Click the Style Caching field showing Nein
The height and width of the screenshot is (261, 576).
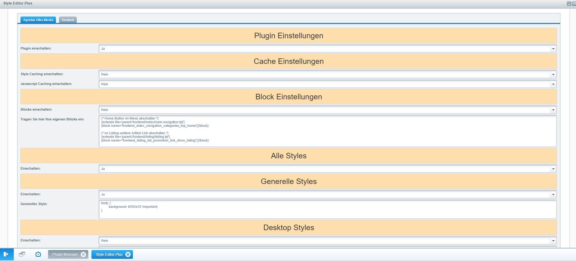[x=324, y=74]
